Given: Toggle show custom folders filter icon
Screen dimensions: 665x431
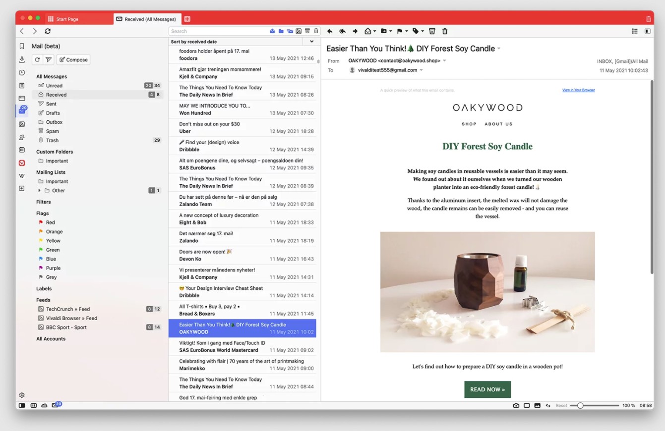Looking at the screenshot, I should [281, 31].
